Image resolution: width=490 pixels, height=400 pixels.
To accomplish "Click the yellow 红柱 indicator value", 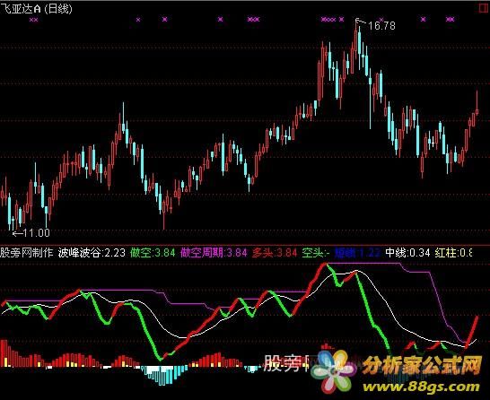I will pyautogui.click(x=454, y=253).
